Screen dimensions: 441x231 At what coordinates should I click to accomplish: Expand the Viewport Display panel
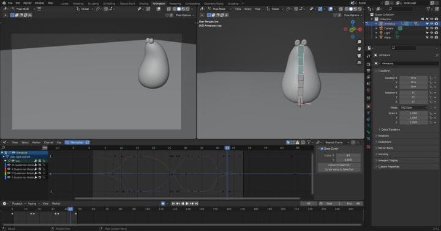pos(388,161)
